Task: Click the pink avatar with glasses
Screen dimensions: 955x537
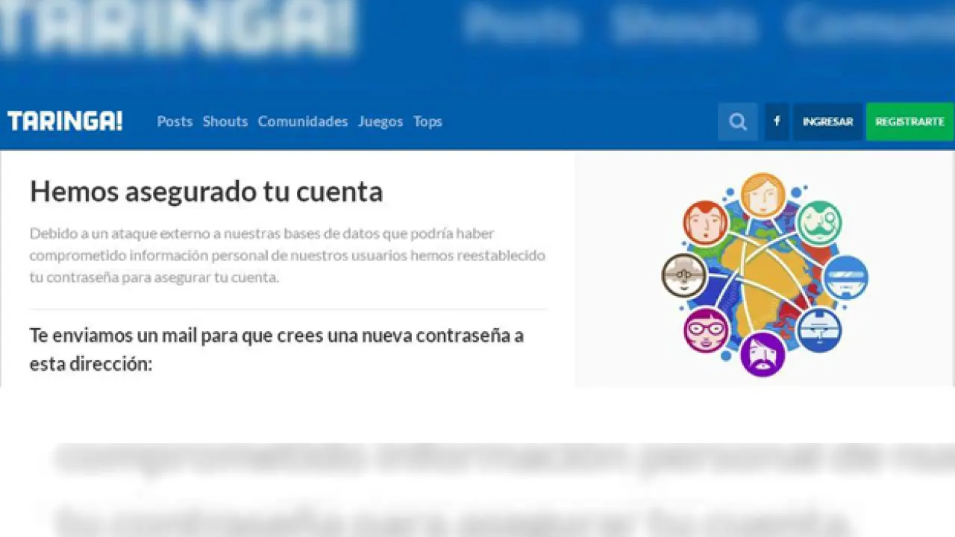Action: click(x=706, y=330)
